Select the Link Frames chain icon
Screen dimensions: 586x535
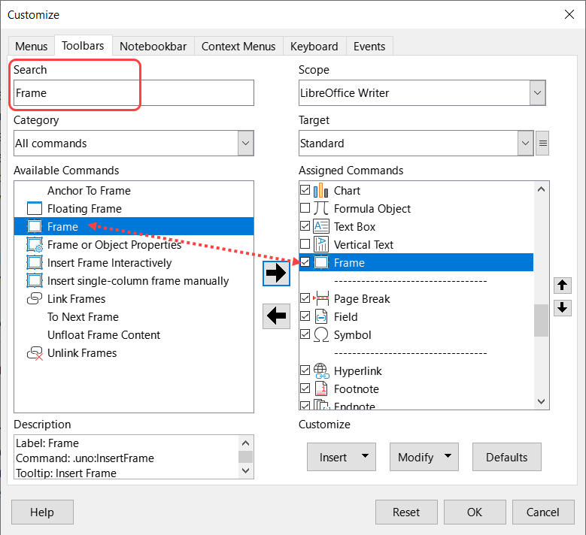coord(35,298)
